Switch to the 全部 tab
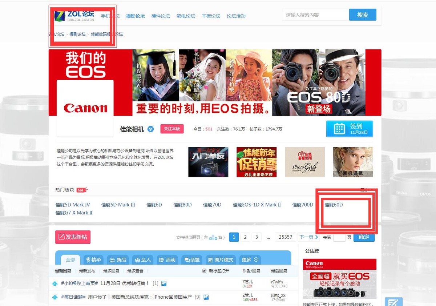 70,260
